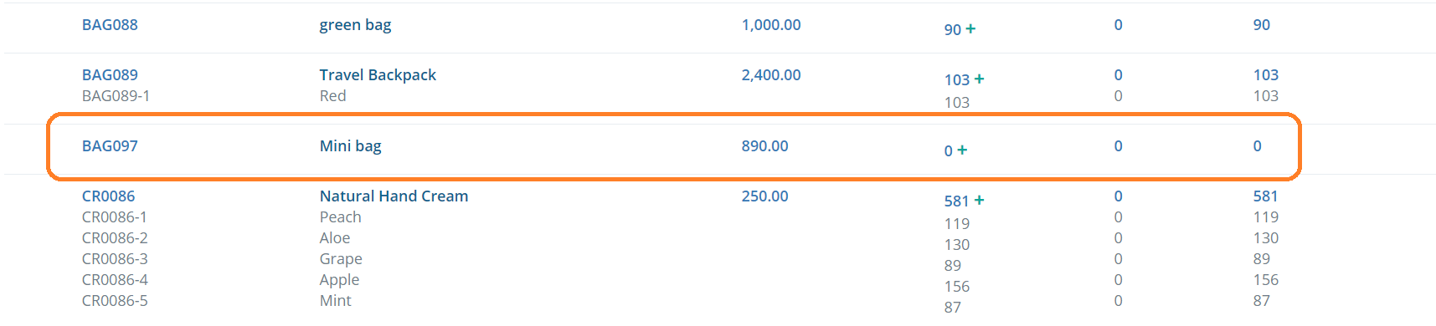Click the plus icon in Mini bag row
Image resolution: width=1436 pixels, height=326 pixels.
coord(962,150)
